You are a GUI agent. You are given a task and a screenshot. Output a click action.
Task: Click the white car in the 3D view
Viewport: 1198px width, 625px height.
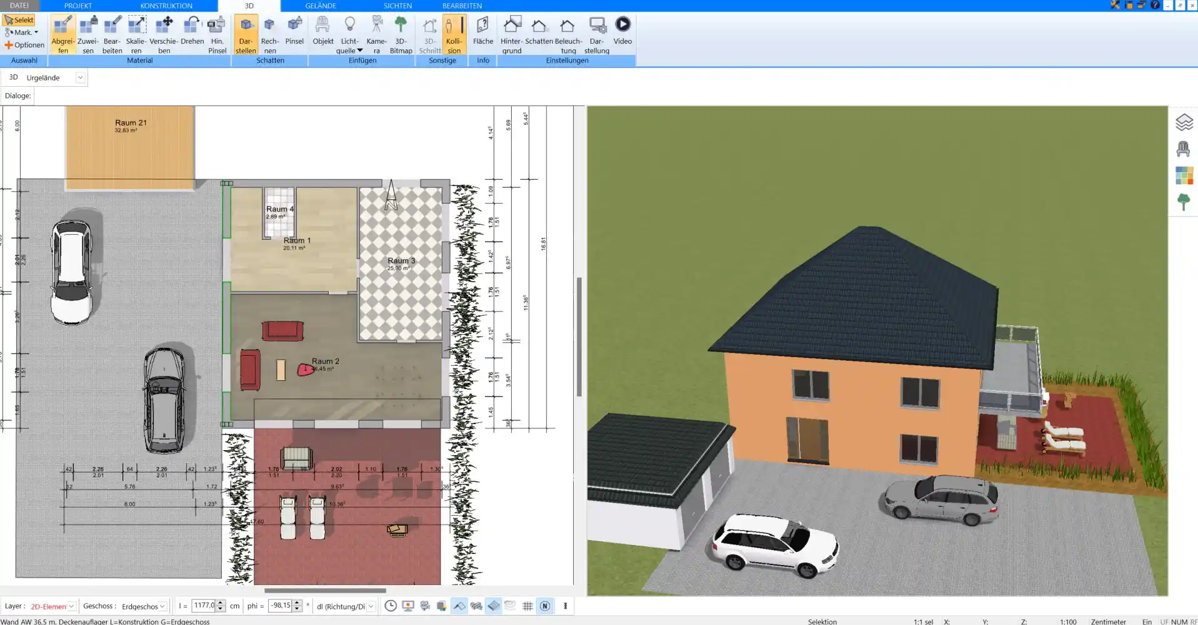774,546
